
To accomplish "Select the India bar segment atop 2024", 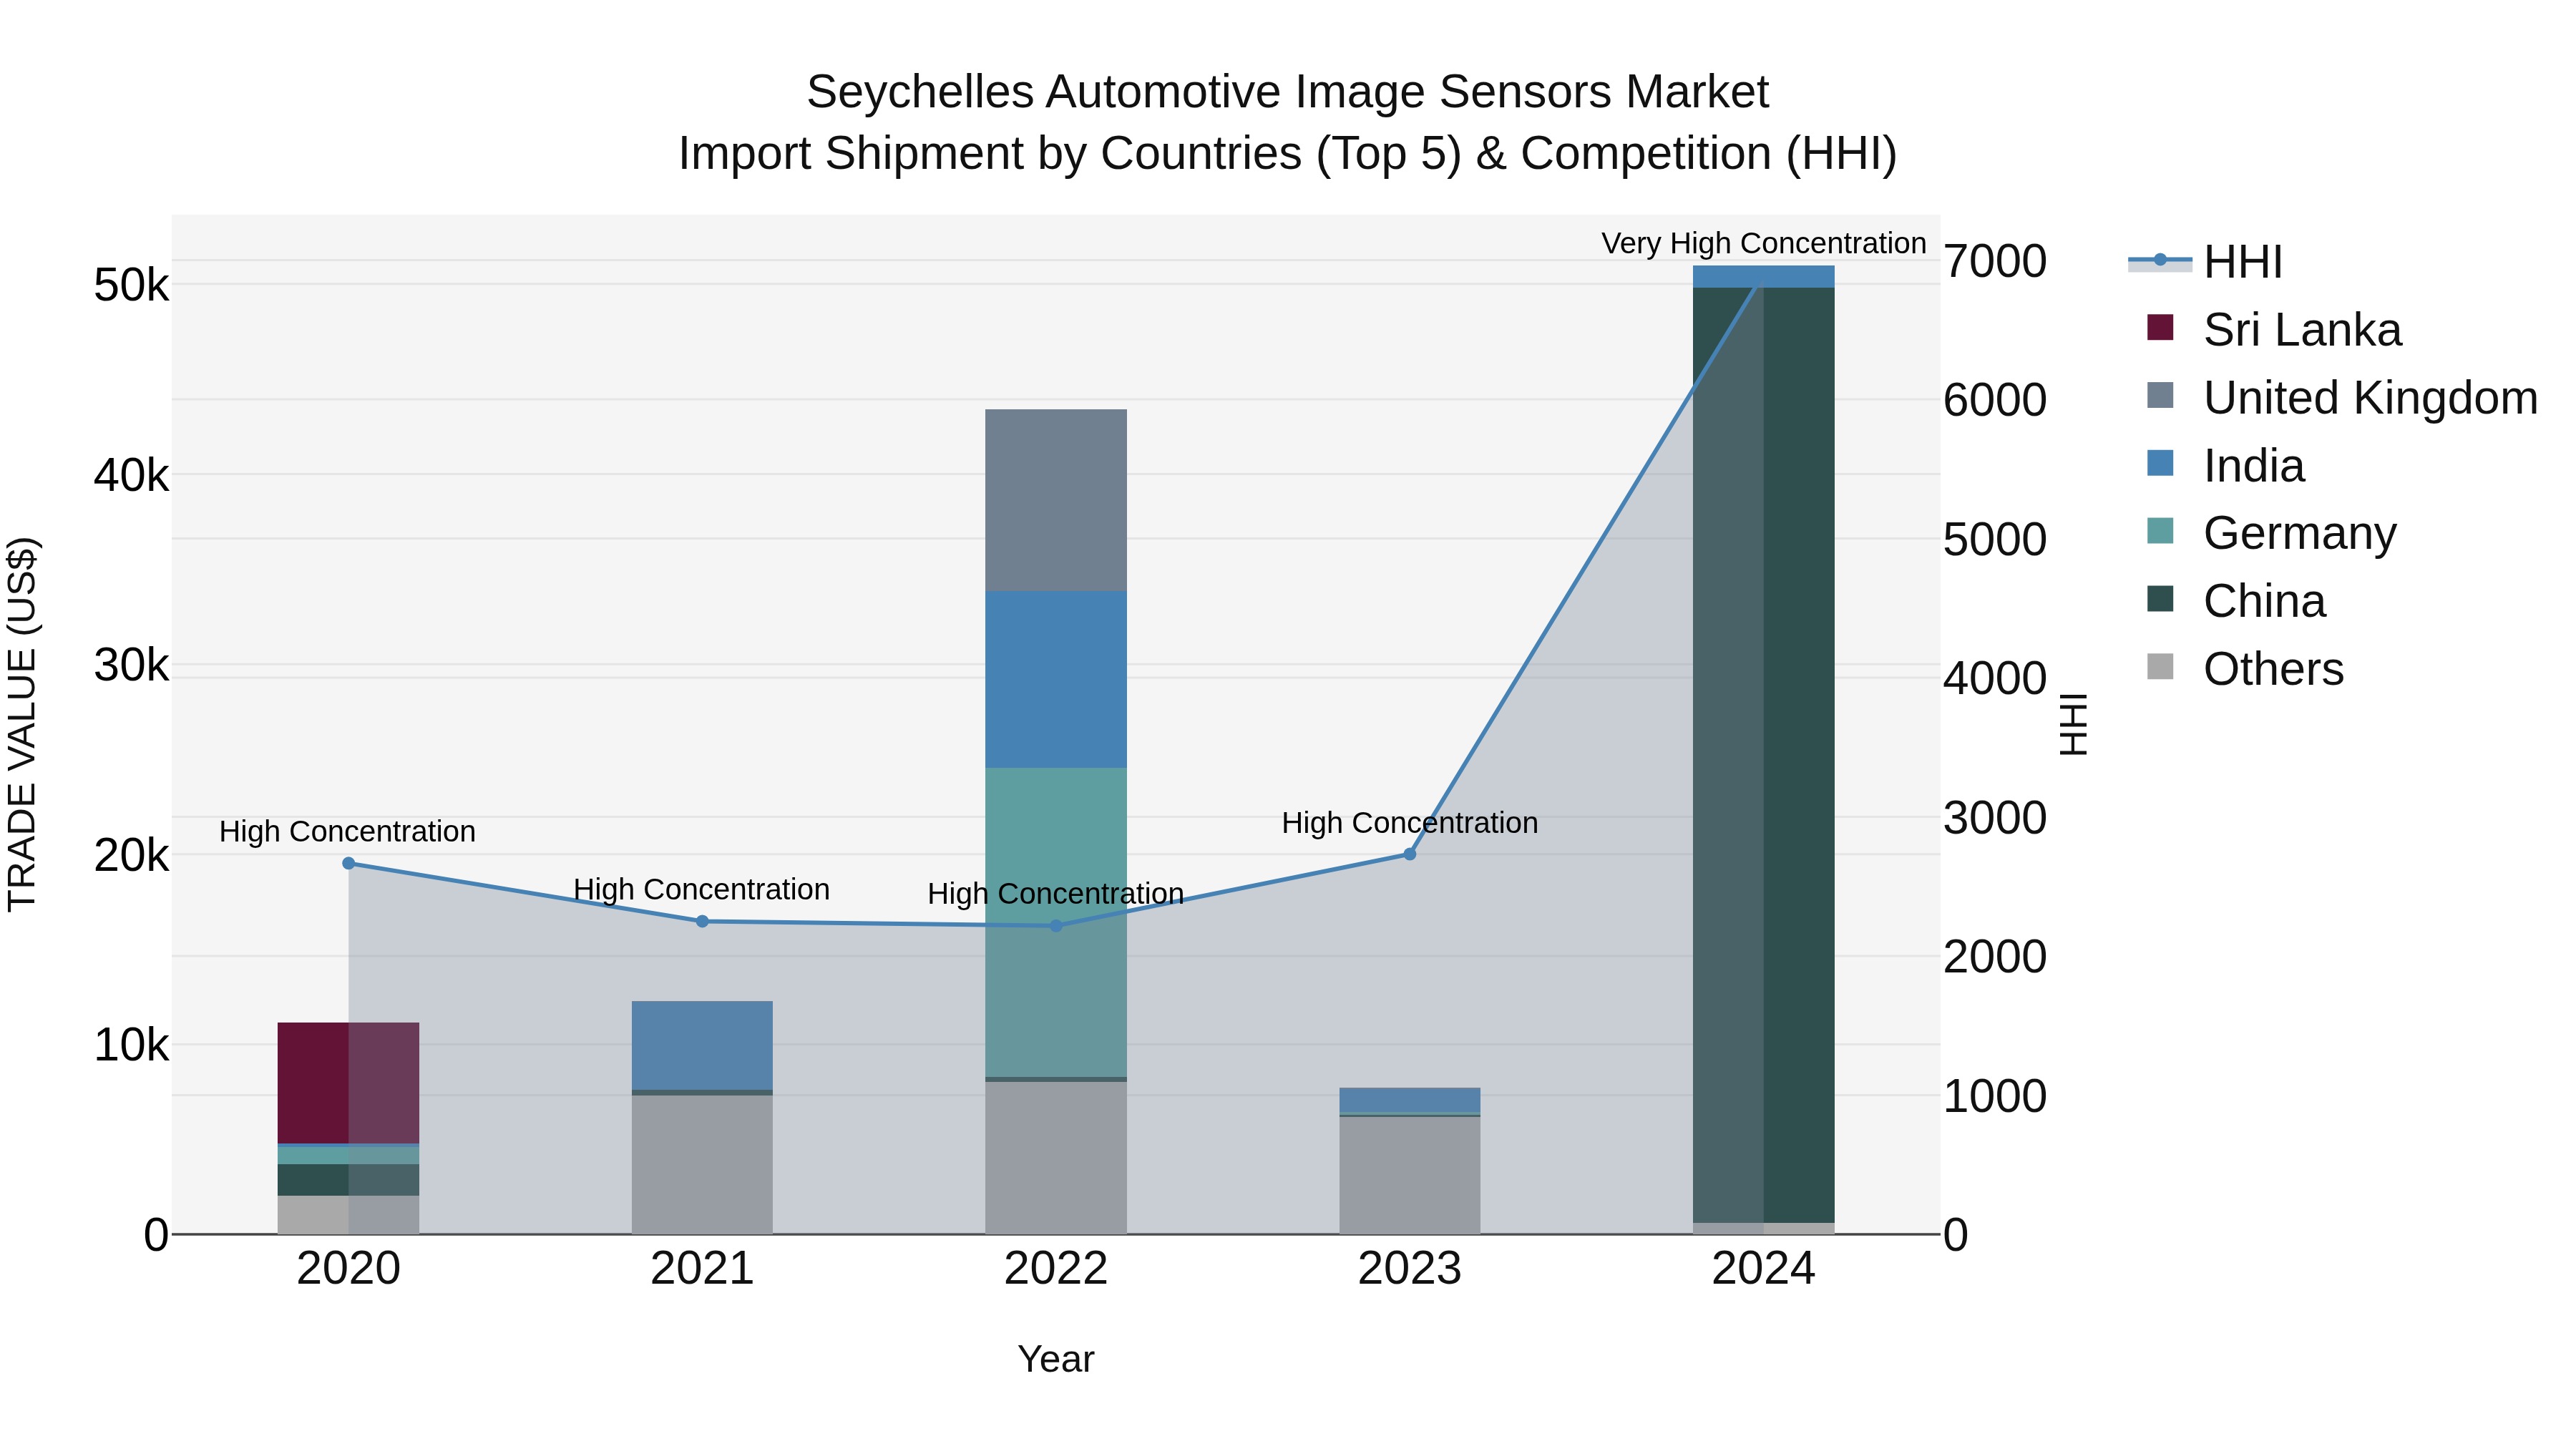I will pyautogui.click(x=1764, y=277).
